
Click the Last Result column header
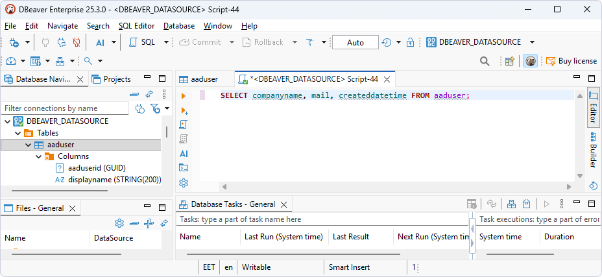[351, 237]
